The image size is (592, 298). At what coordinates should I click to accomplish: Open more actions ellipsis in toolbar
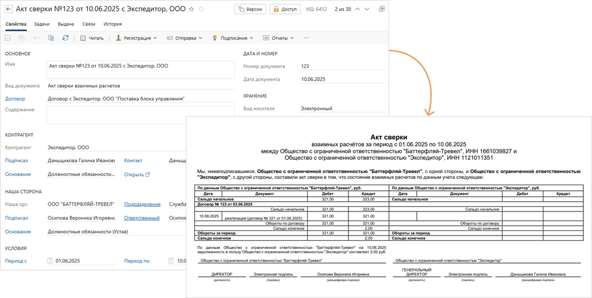(x=306, y=38)
